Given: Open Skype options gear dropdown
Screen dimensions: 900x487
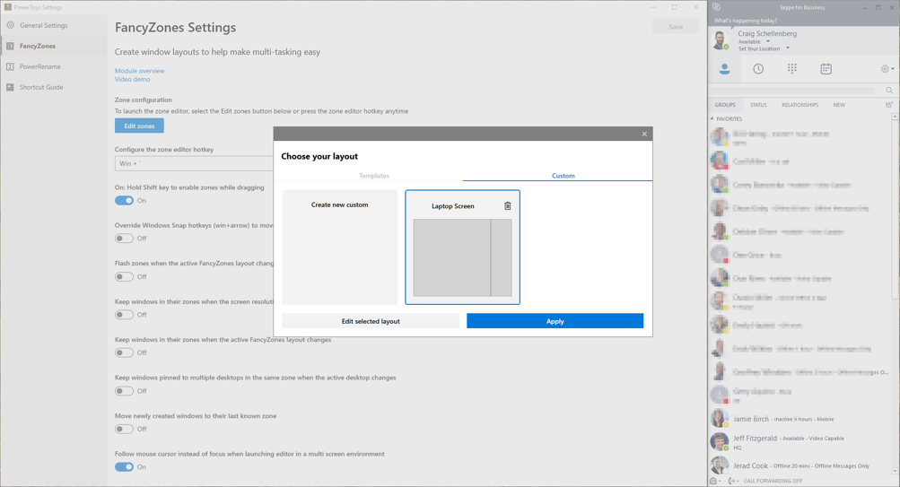Looking at the screenshot, I should (887, 69).
